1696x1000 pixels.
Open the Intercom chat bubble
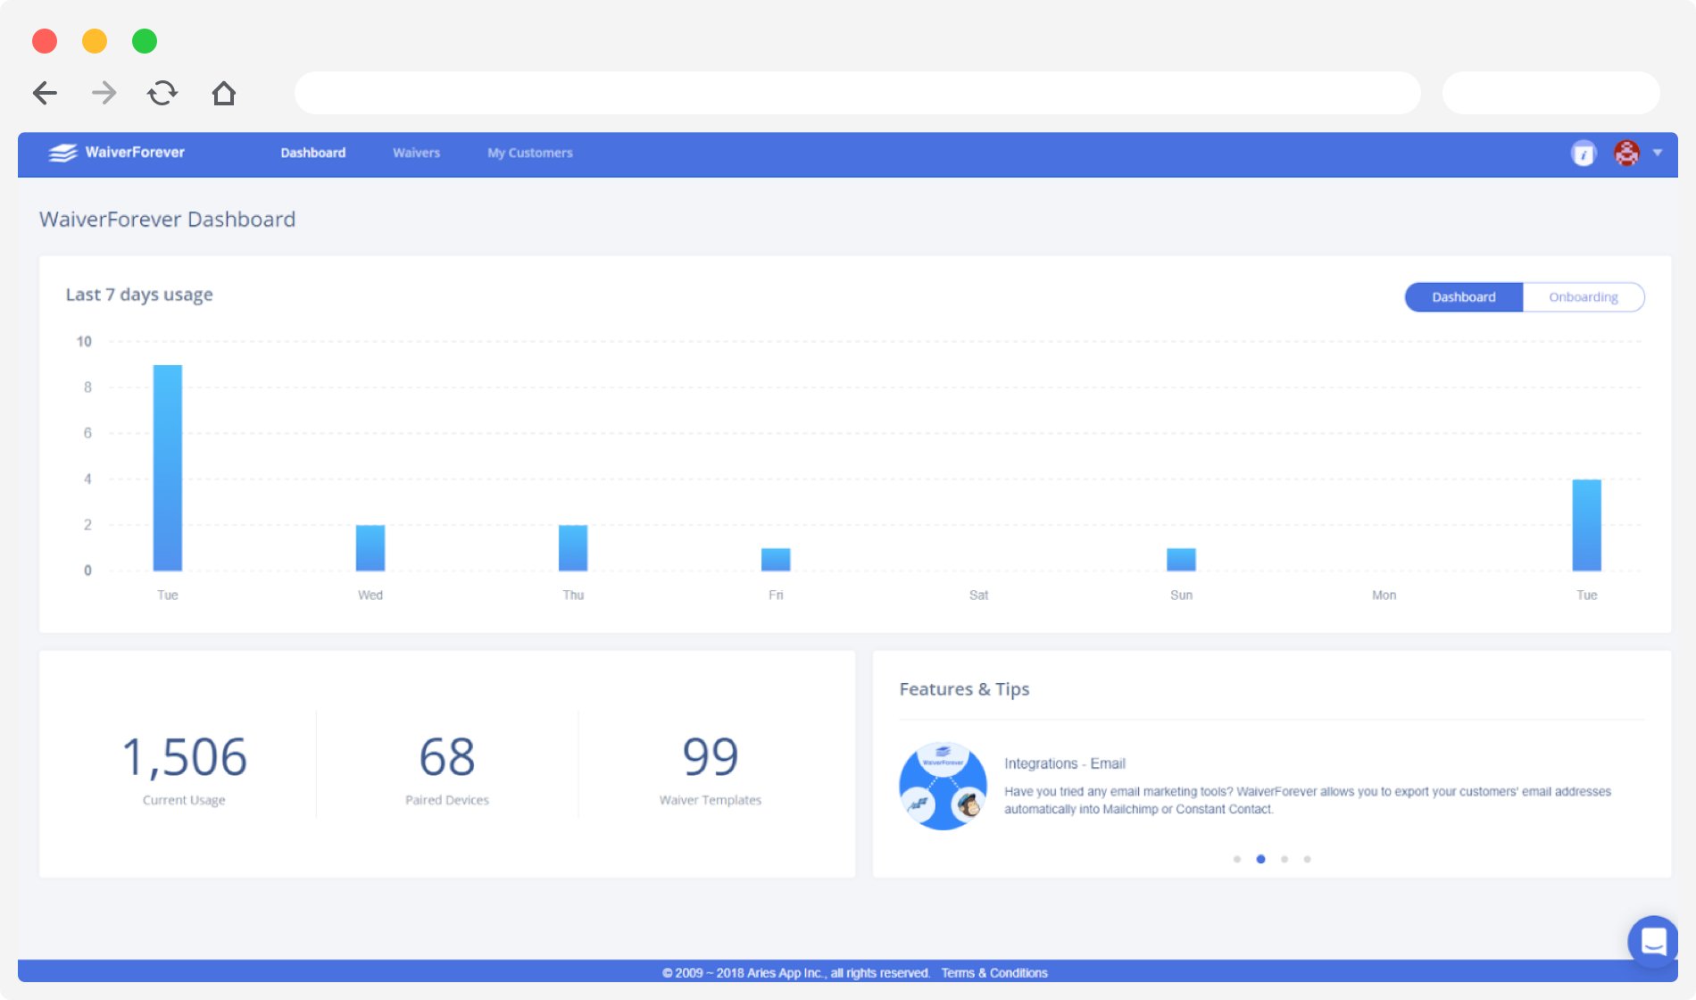click(1653, 942)
